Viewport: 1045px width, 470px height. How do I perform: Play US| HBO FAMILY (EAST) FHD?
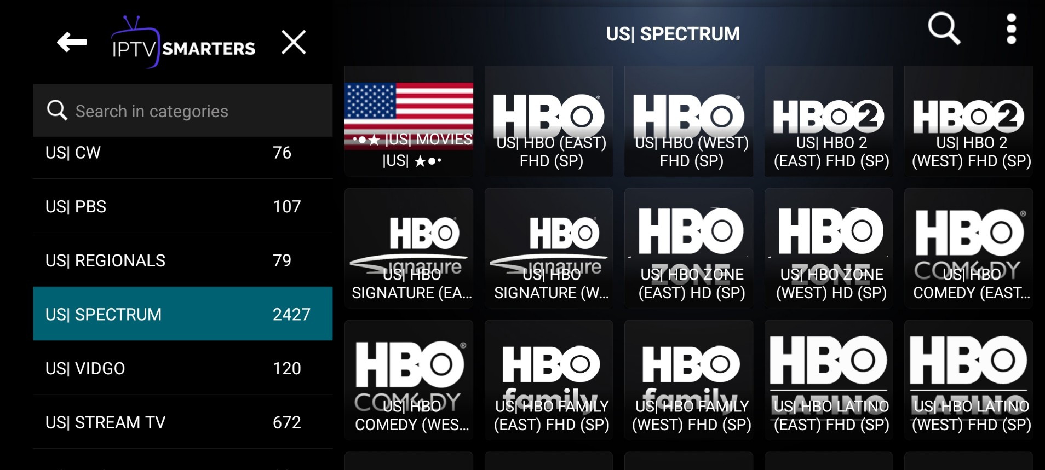549,380
